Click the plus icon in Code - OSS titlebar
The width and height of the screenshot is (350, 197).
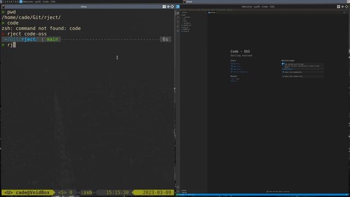[x=342, y=7]
